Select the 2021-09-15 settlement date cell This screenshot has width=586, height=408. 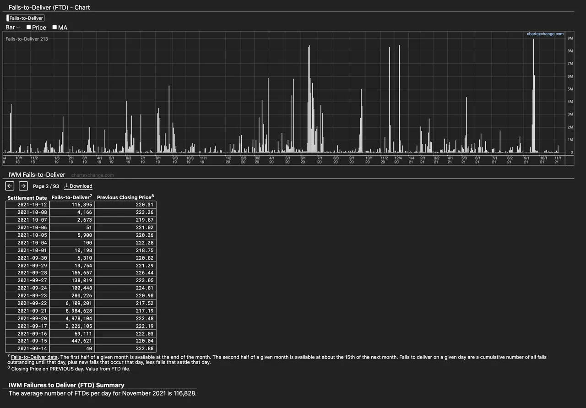pos(27,341)
